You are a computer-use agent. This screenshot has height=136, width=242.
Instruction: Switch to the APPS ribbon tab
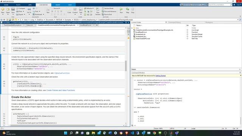(x=30, y=5)
